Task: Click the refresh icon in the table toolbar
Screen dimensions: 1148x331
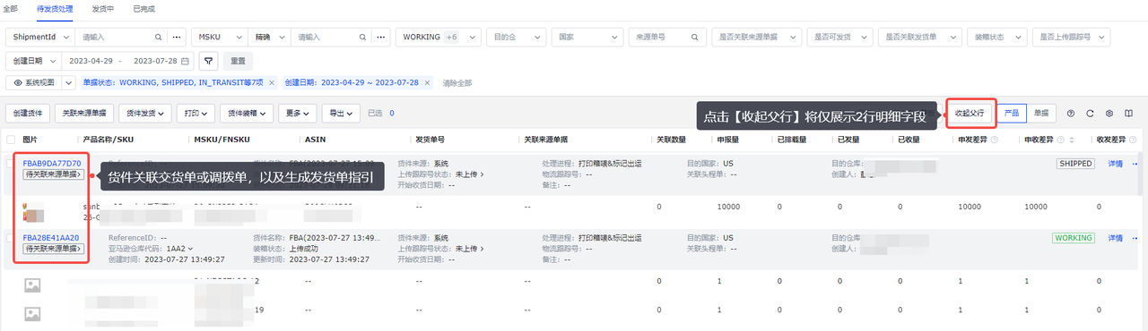Action: point(1090,114)
